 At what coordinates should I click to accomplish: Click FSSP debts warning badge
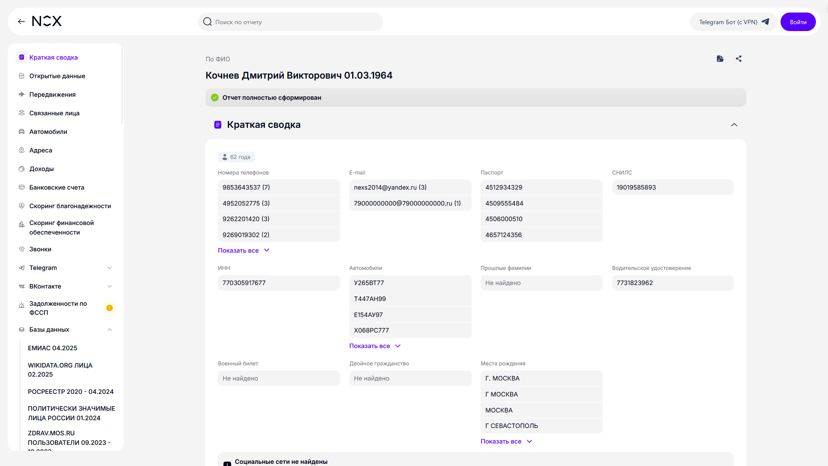coord(110,308)
